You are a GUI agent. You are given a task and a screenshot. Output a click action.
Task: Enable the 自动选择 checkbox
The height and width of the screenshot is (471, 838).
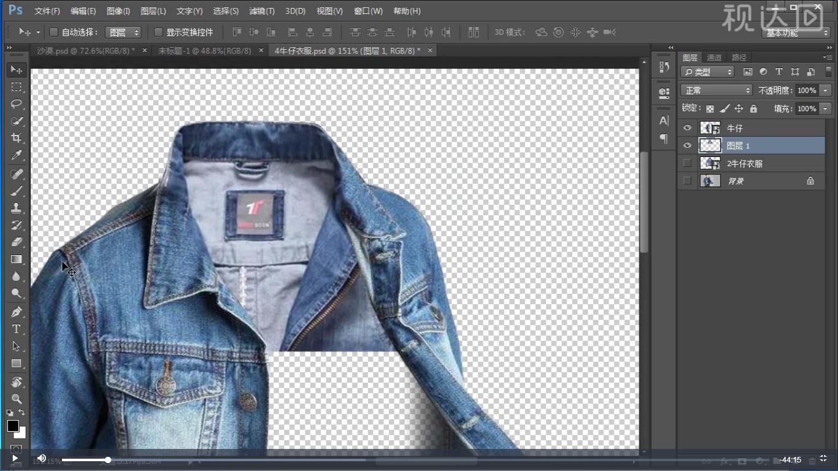(53, 32)
